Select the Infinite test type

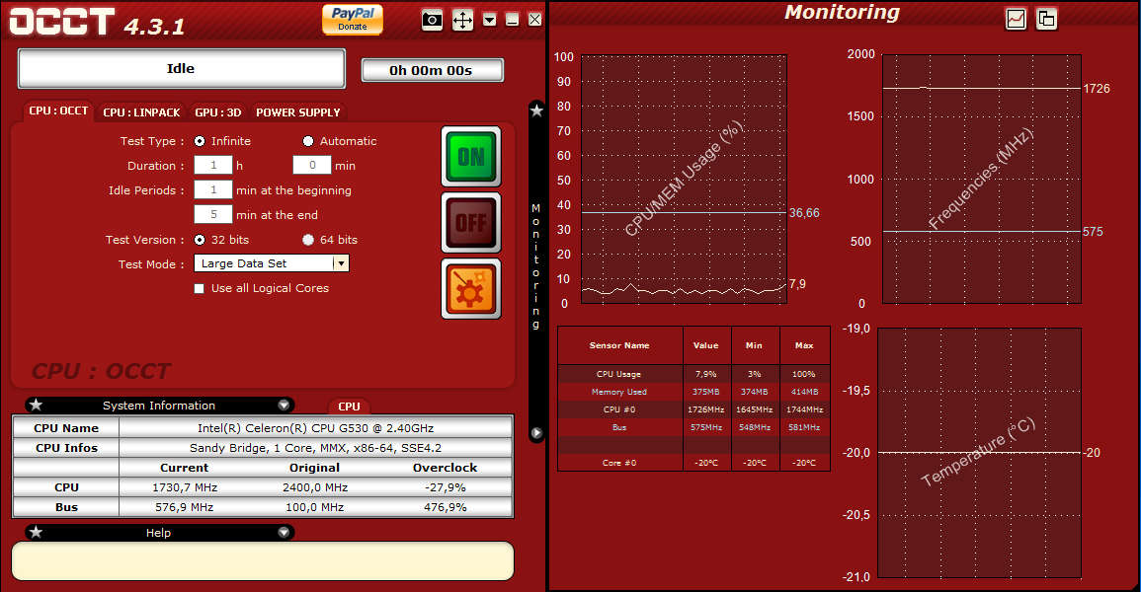point(200,141)
